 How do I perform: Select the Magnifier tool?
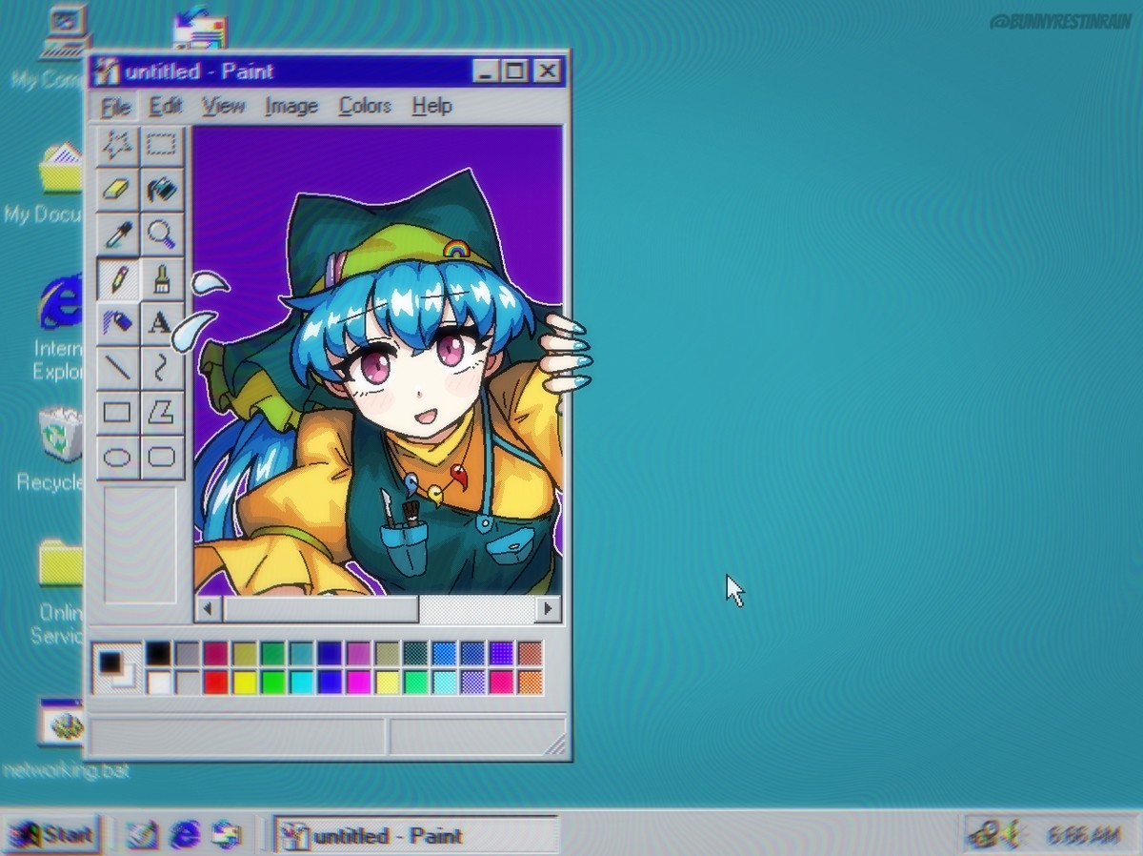tap(162, 234)
